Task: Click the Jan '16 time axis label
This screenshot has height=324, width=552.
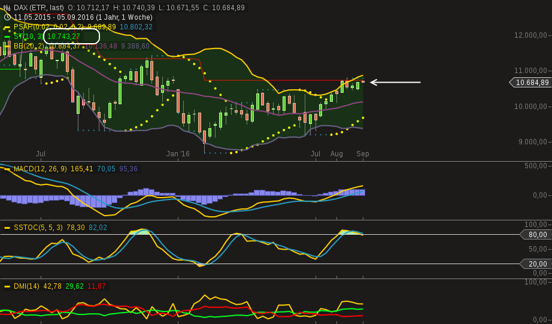Action: coord(178,154)
